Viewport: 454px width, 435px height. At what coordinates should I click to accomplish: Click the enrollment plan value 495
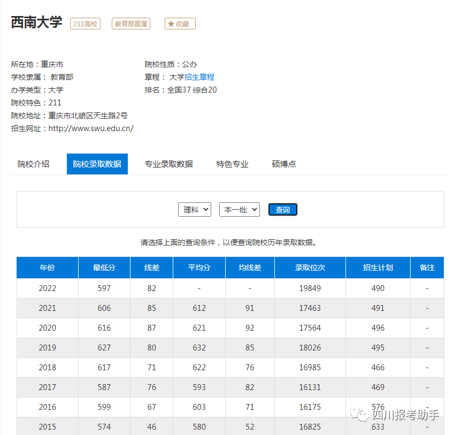[378, 348]
